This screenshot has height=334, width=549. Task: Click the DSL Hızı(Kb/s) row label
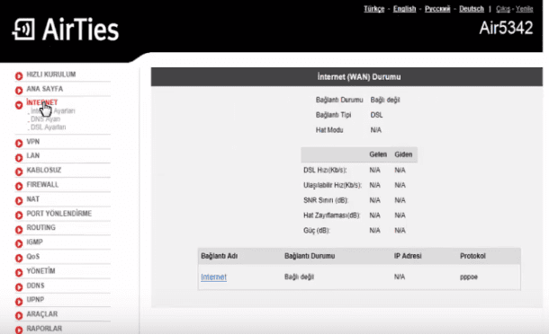tap(325, 171)
